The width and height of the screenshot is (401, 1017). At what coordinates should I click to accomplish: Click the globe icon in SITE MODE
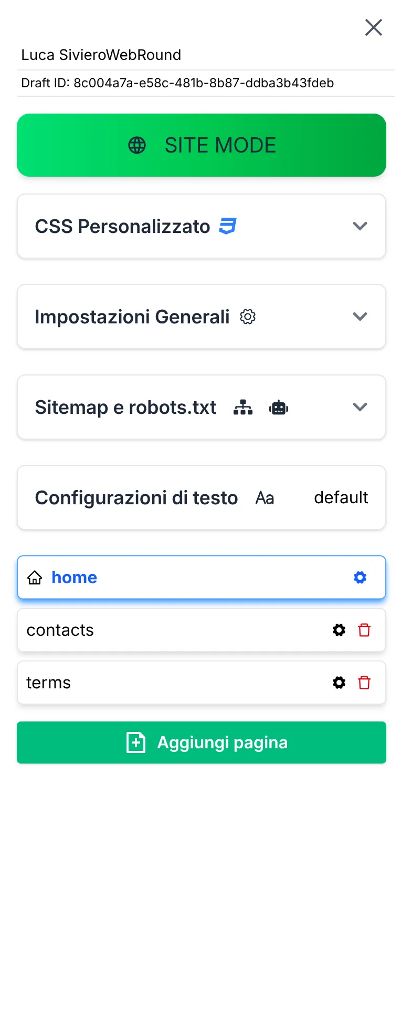137,145
